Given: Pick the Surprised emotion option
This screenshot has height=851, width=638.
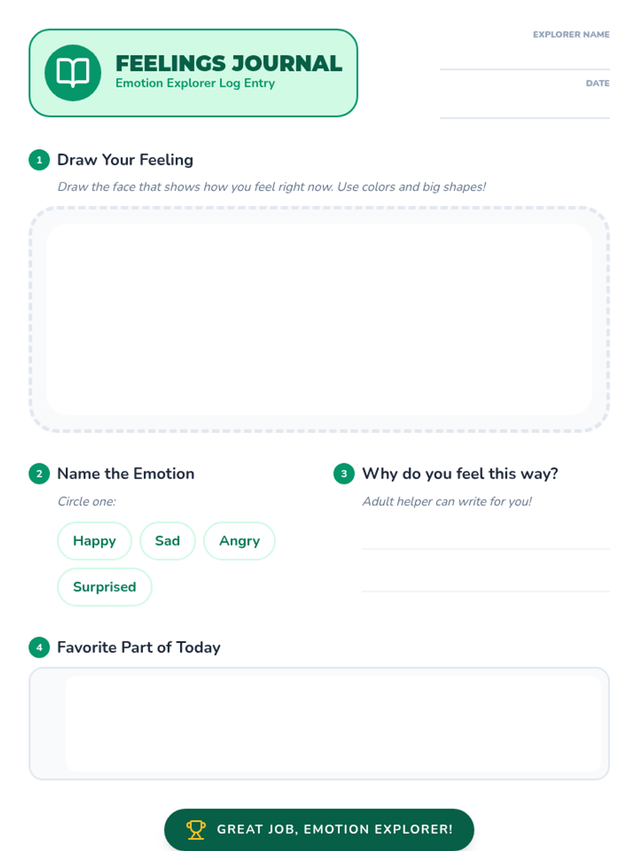Looking at the screenshot, I should click(x=105, y=587).
